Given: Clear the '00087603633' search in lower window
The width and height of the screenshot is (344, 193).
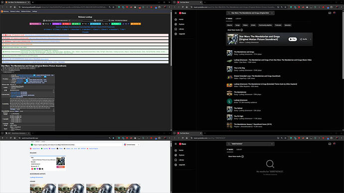Looking at the screenshot, I should pos(272,144).
